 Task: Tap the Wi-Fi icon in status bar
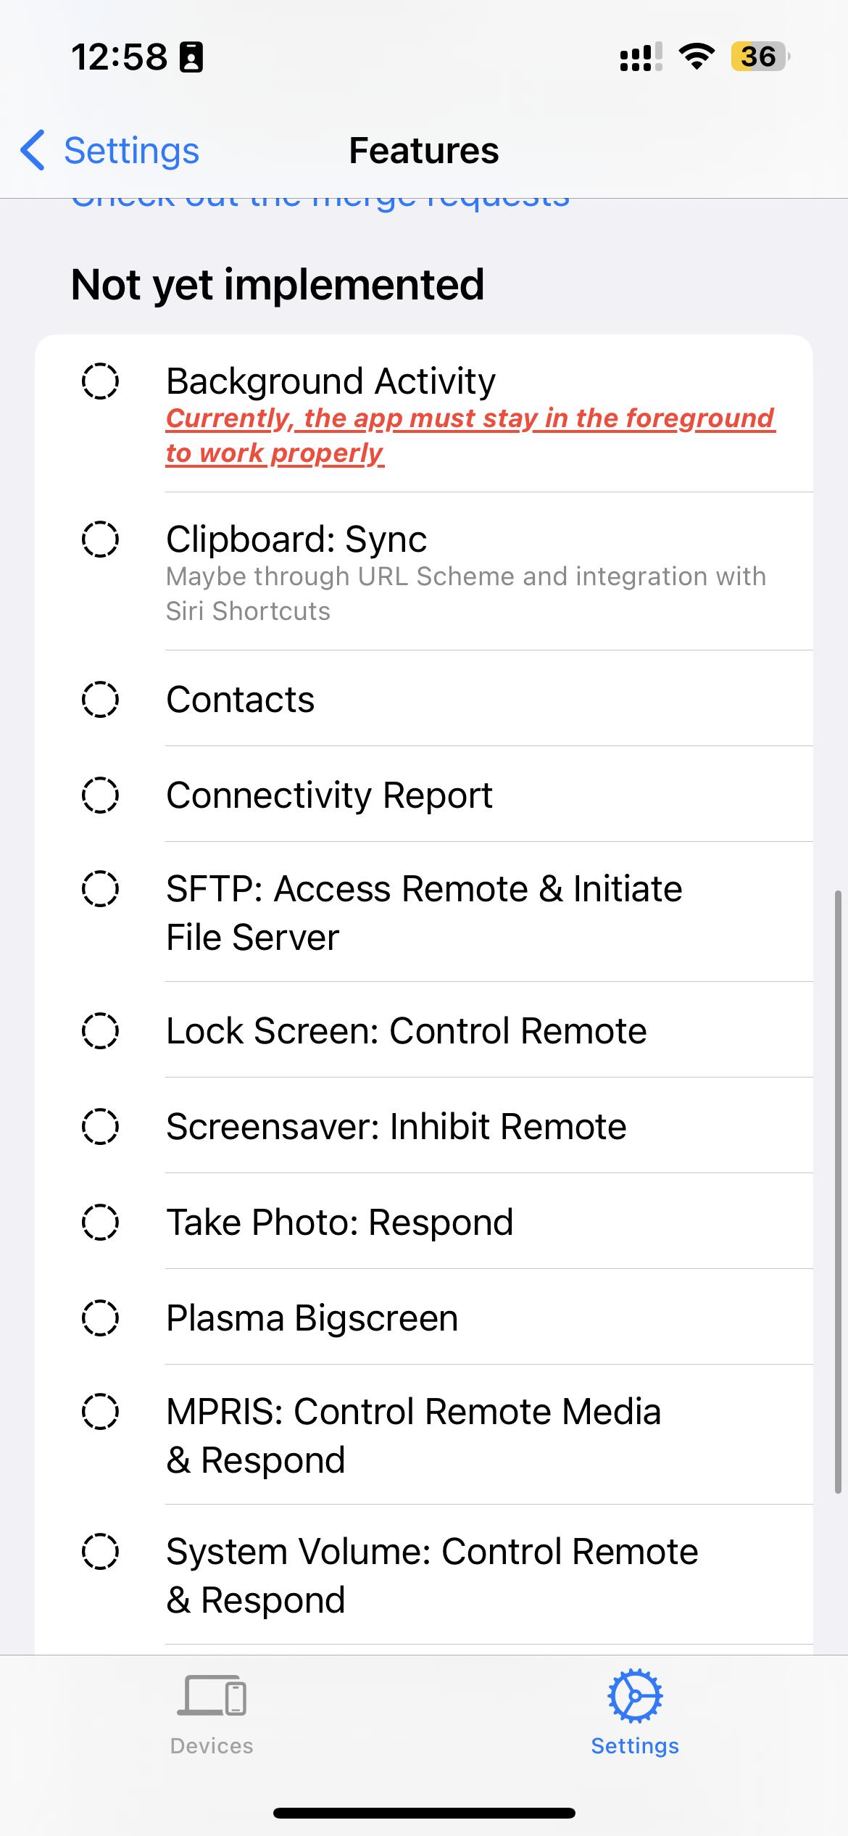coord(697,57)
